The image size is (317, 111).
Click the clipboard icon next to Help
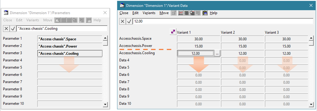point(205,13)
